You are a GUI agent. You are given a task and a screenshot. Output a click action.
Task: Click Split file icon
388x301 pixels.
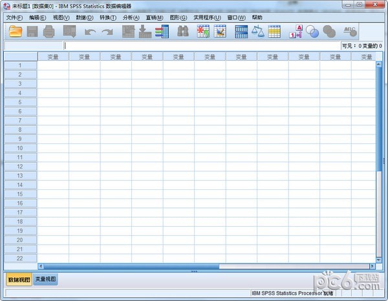click(x=241, y=32)
